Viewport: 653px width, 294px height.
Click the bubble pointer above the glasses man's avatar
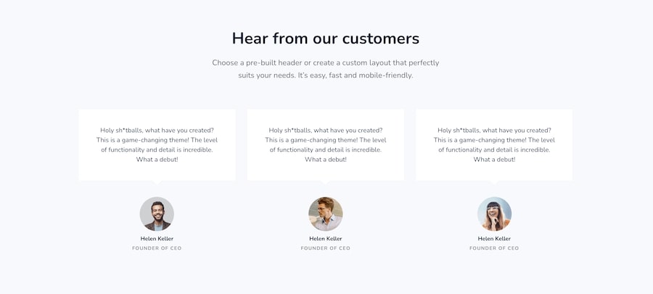326,184
